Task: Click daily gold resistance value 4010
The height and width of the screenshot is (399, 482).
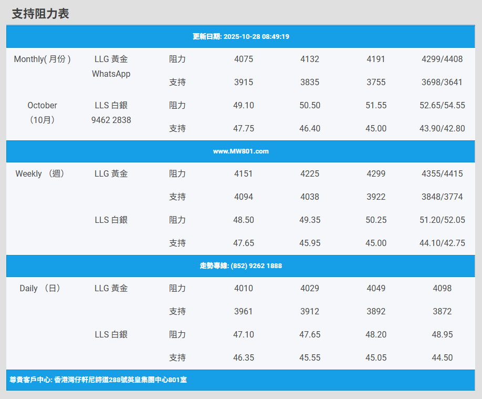Action: (243, 289)
